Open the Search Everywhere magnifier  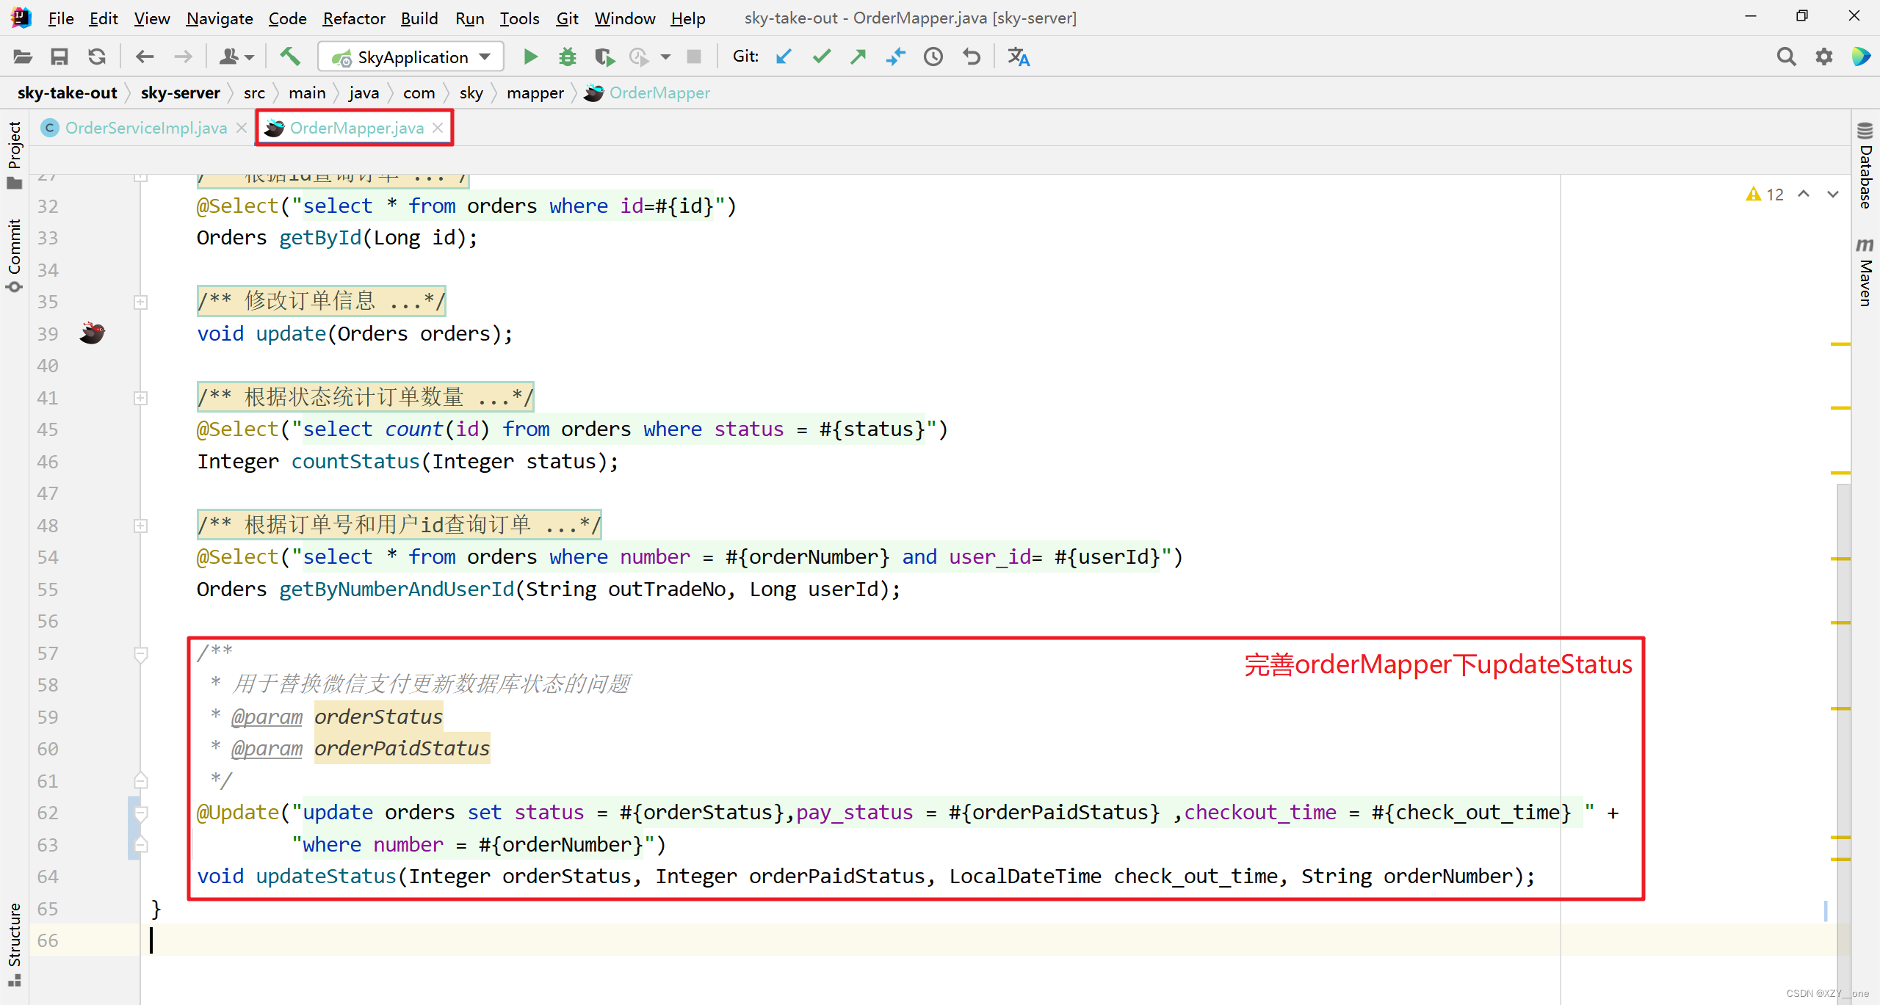click(x=1786, y=57)
